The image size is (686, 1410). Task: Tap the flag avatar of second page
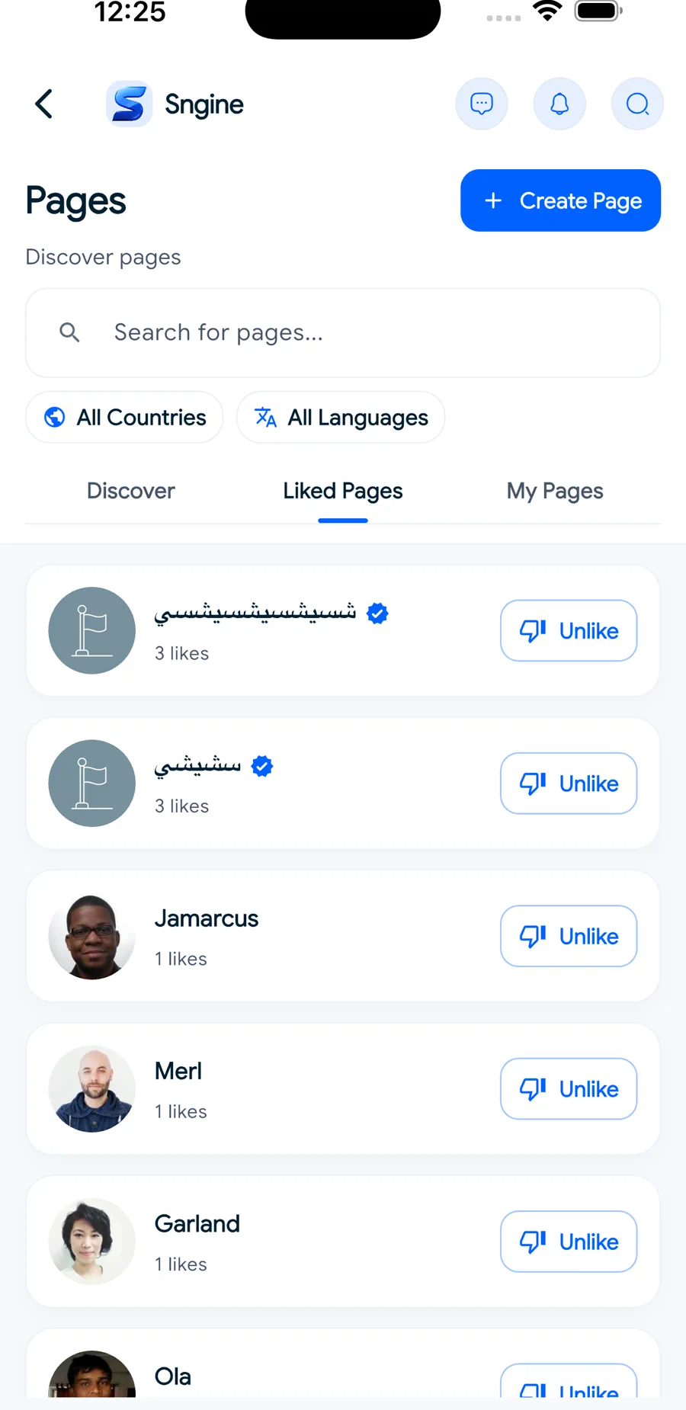[92, 784]
